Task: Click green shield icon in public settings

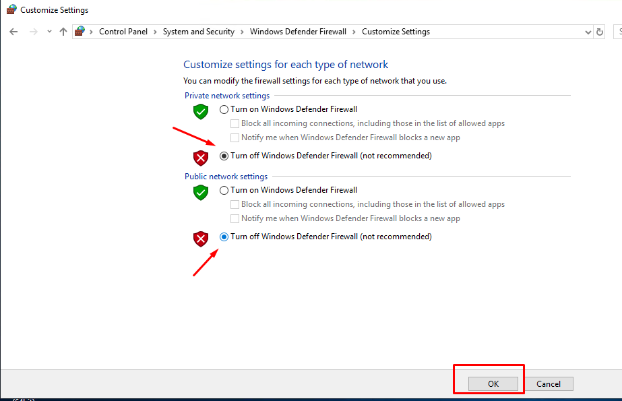Action: tap(201, 193)
